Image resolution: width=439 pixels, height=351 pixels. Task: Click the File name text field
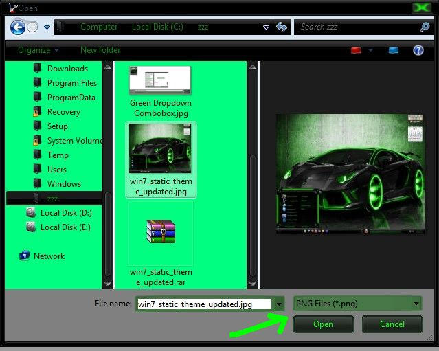[204, 304]
